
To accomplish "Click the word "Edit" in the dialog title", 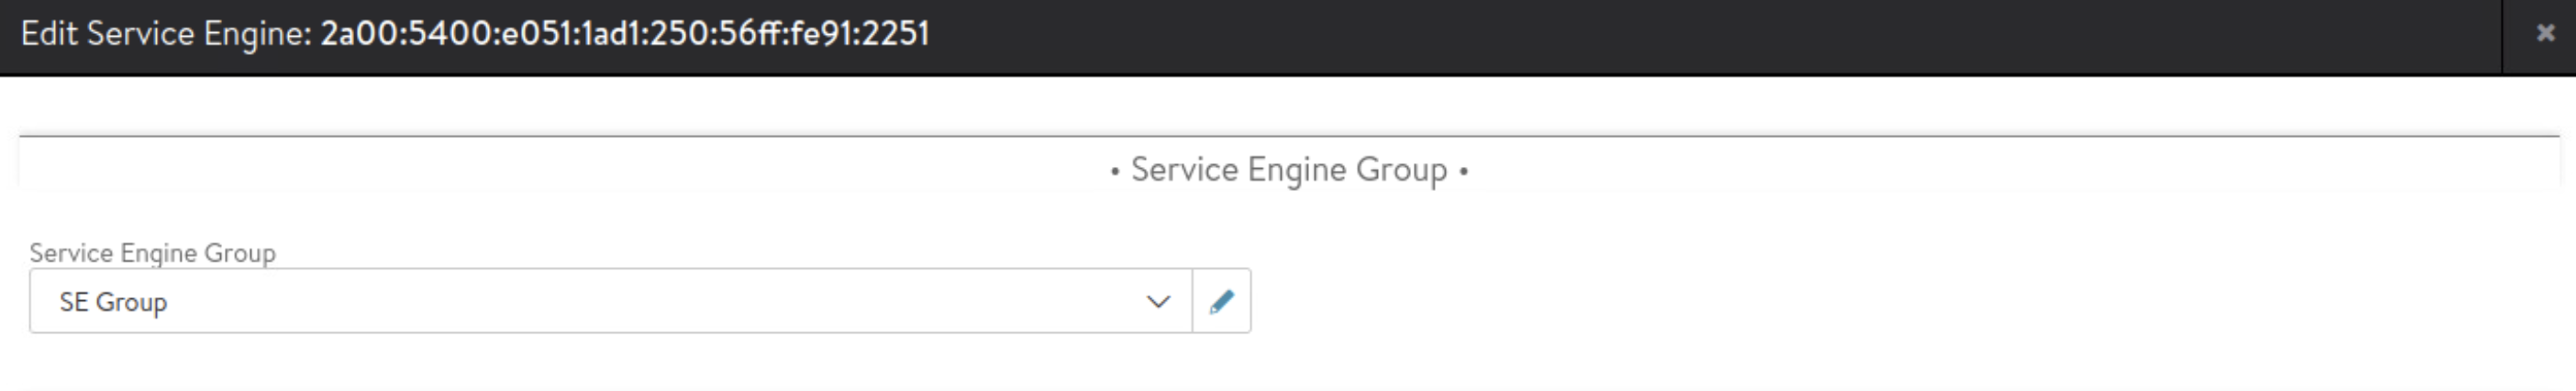I will 49,34.
